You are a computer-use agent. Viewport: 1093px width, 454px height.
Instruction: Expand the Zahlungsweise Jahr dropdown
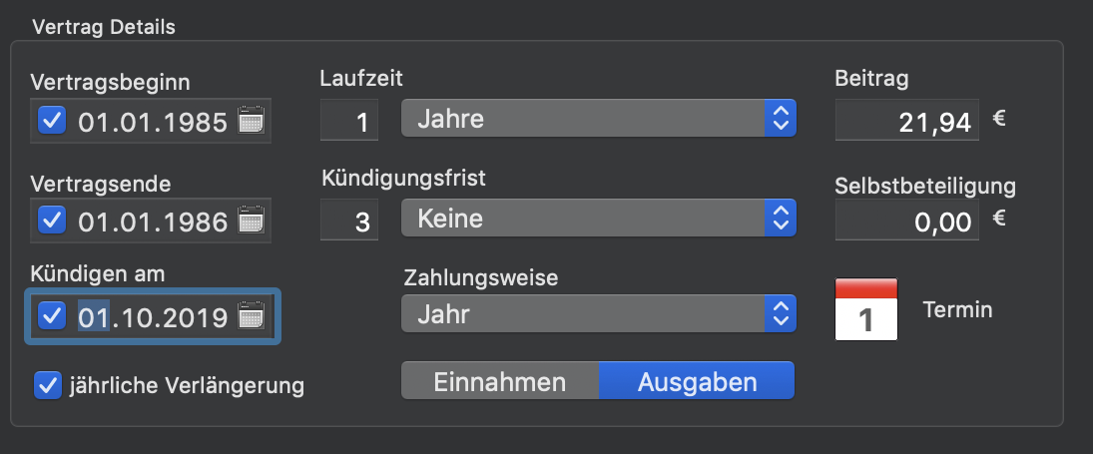click(x=599, y=314)
